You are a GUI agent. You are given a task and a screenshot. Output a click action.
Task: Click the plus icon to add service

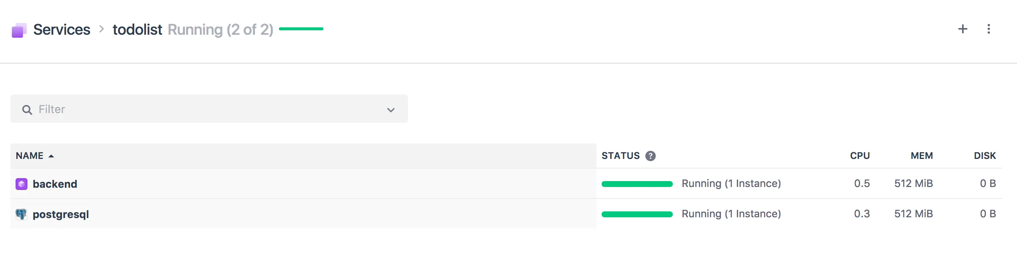[962, 29]
